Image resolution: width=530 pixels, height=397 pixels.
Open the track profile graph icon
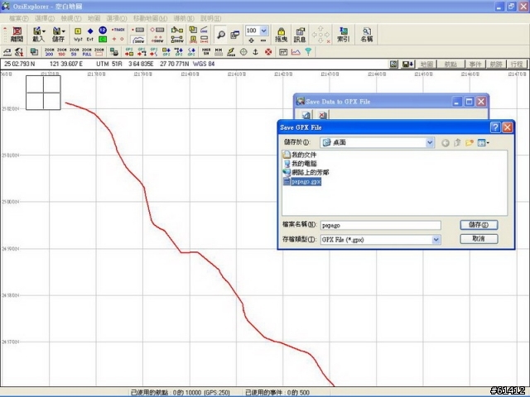tap(296, 52)
